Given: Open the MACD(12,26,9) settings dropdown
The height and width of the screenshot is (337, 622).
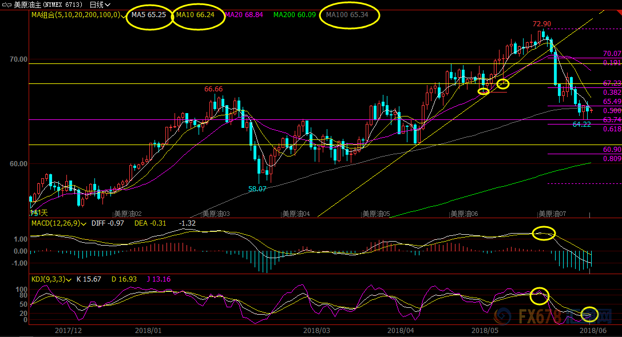Looking at the screenshot, I should (x=85, y=223).
